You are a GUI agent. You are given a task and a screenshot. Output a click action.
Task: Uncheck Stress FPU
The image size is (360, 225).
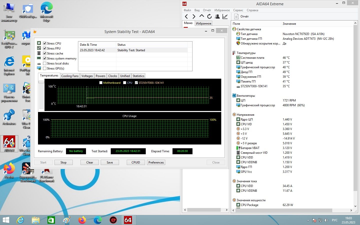(44, 48)
